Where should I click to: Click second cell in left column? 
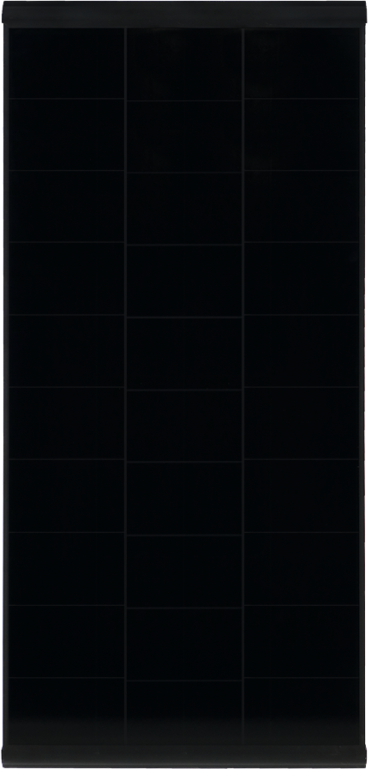click(67, 135)
